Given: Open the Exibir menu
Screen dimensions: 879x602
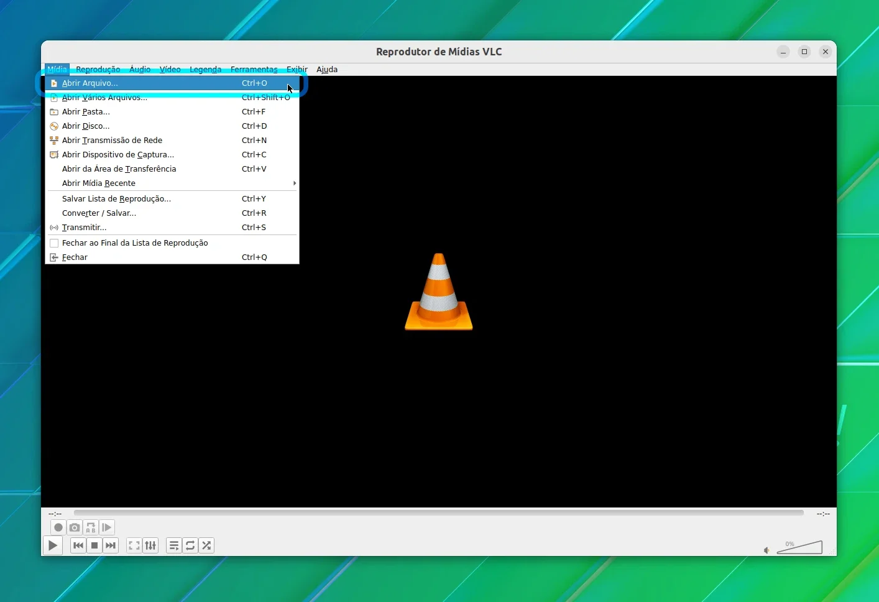Looking at the screenshot, I should [297, 69].
